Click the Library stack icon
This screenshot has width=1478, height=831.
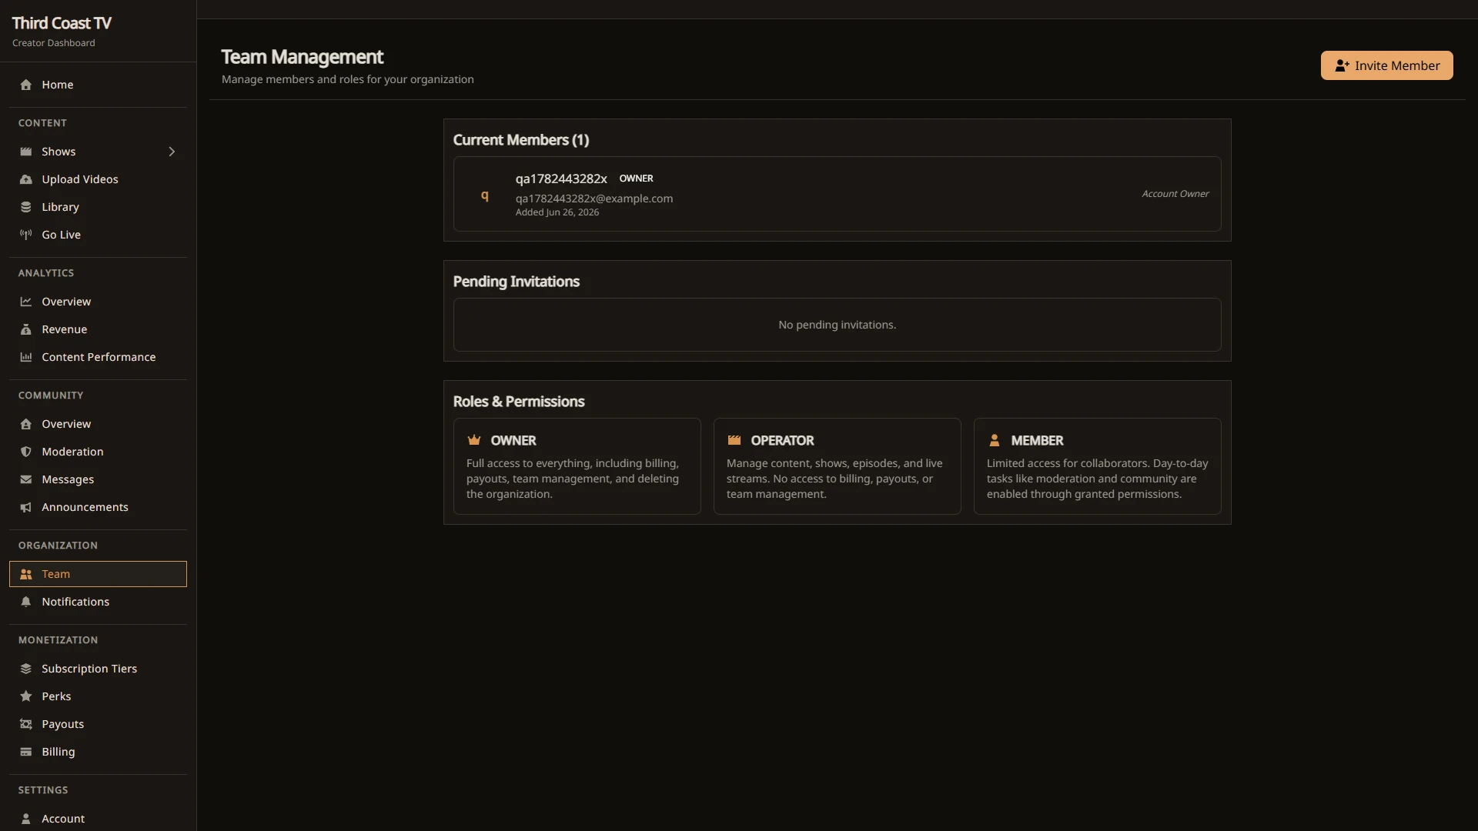click(x=26, y=207)
